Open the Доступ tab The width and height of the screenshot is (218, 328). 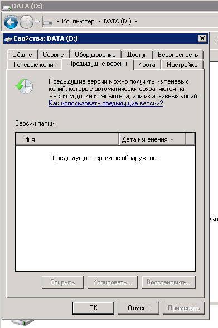click(137, 55)
